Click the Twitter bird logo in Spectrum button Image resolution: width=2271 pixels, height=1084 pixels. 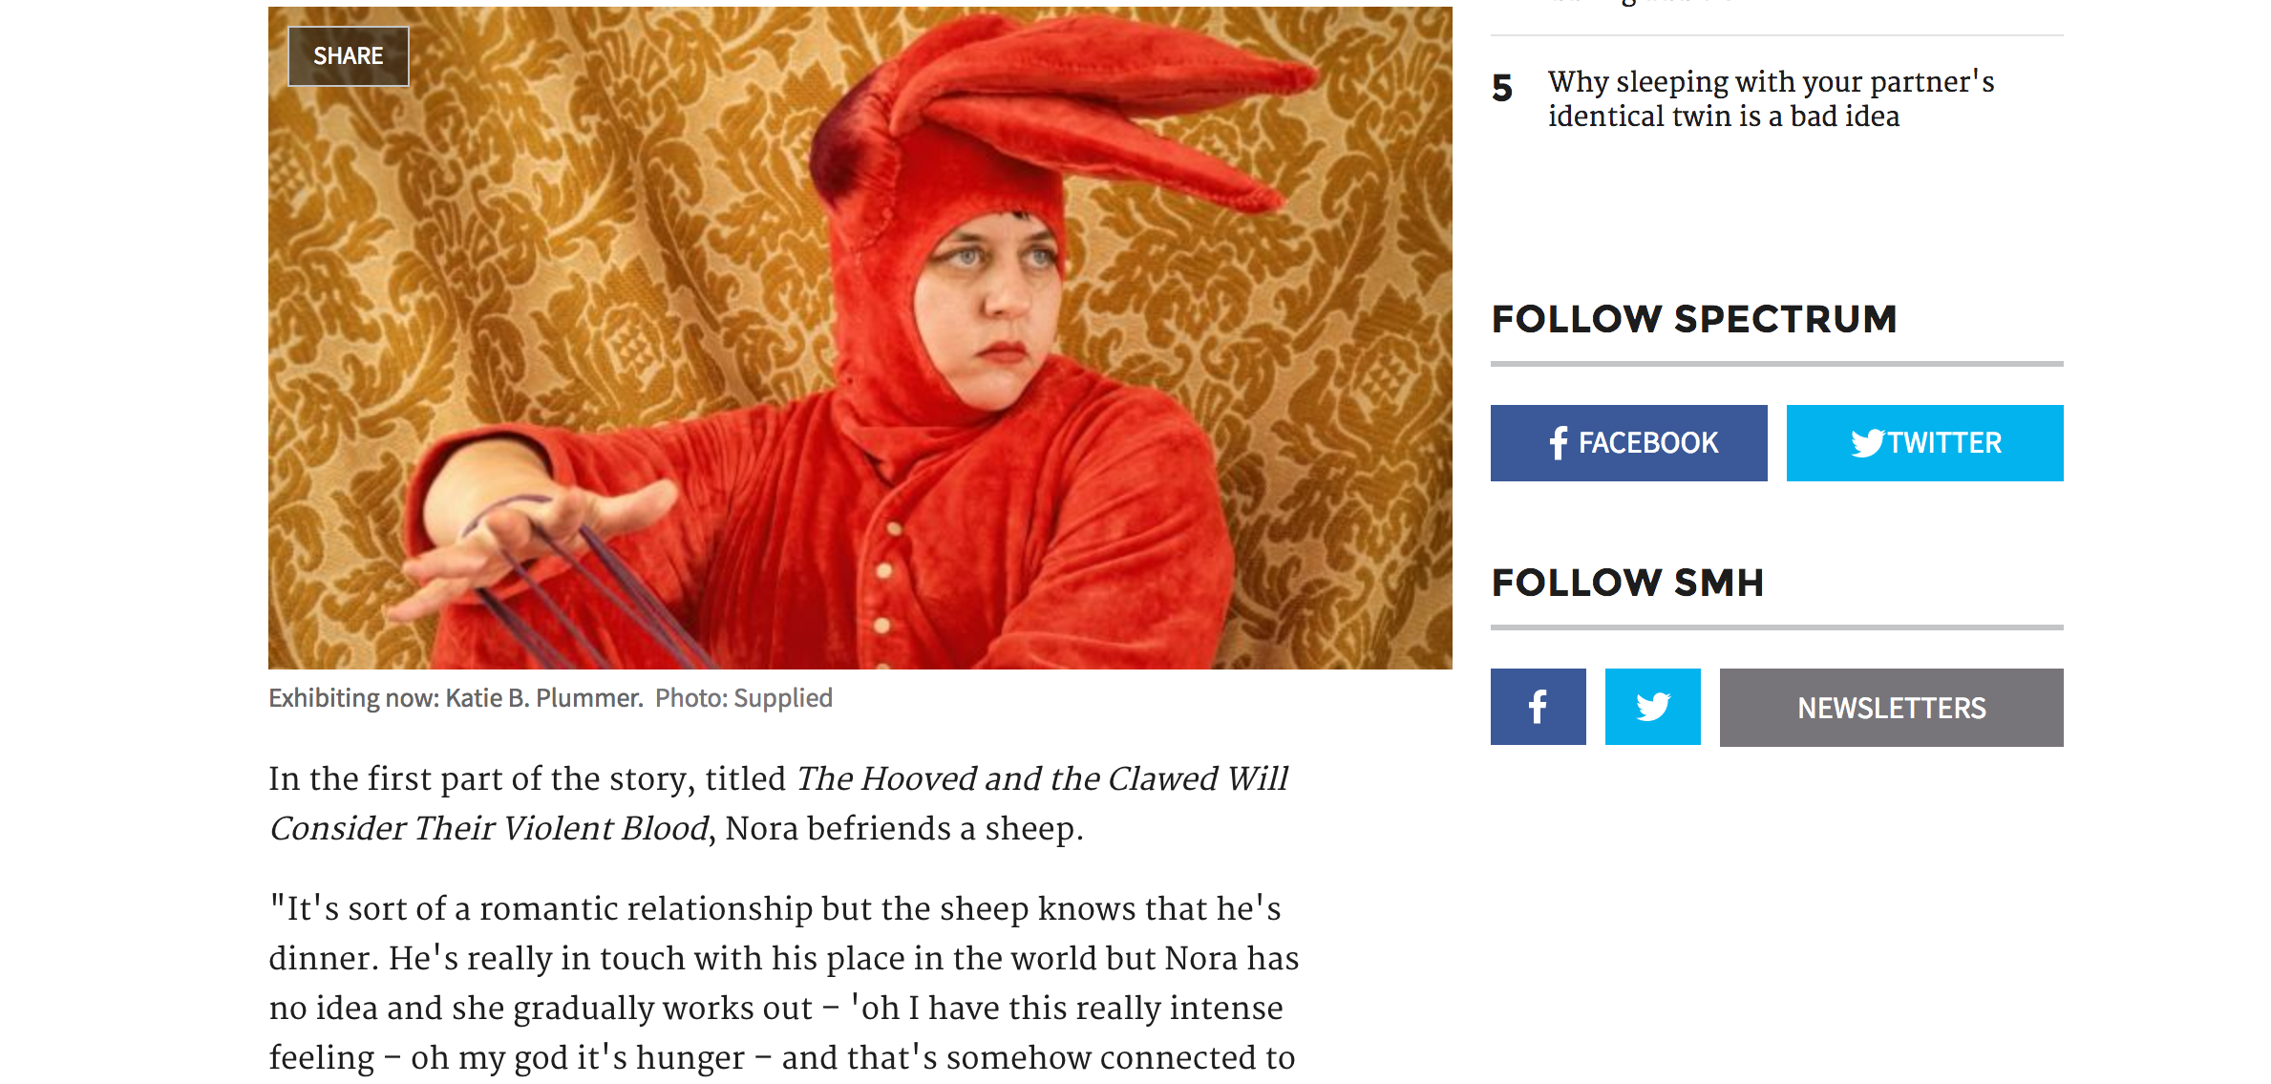(x=1867, y=443)
